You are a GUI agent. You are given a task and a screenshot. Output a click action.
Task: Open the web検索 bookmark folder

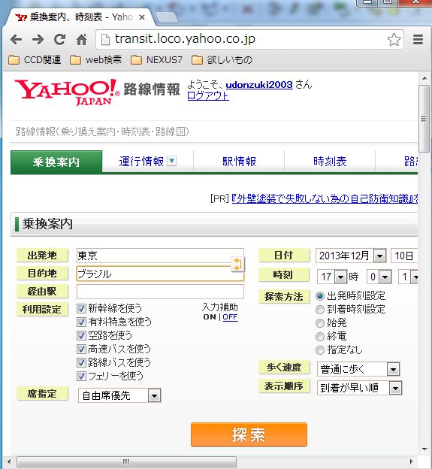point(95,60)
